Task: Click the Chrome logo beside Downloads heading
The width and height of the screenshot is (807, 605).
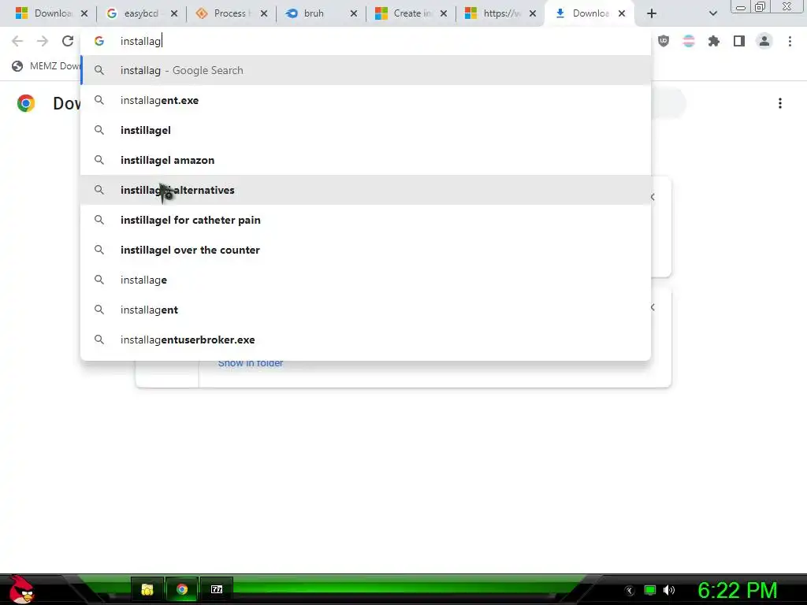Action: tap(26, 103)
